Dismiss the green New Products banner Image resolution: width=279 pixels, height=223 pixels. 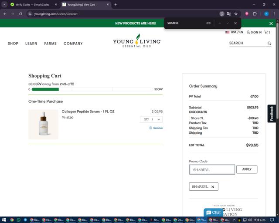click(x=271, y=23)
